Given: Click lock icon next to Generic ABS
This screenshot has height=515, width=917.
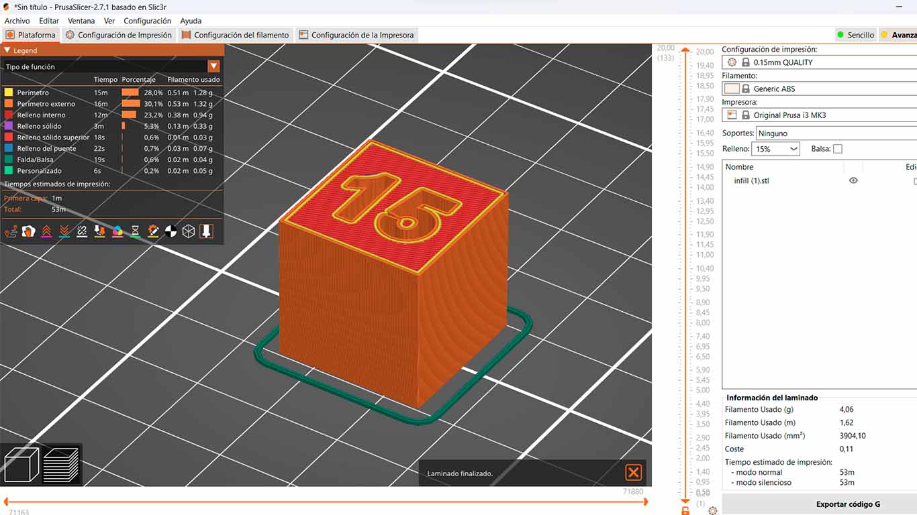Looking at the screenshot, I should (745, 89).
